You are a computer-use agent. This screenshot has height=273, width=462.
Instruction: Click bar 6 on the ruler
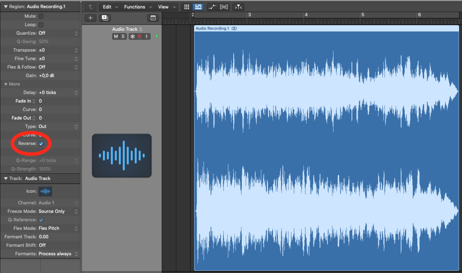[419, 15]
